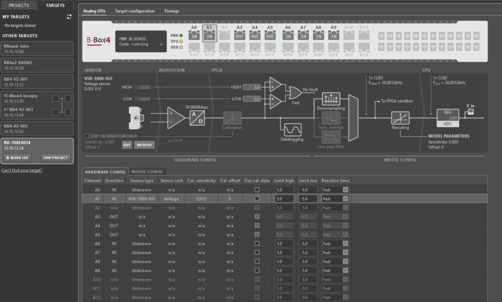502x302 pixels.
Task: Open the Datalogging block
Action: 293,130
